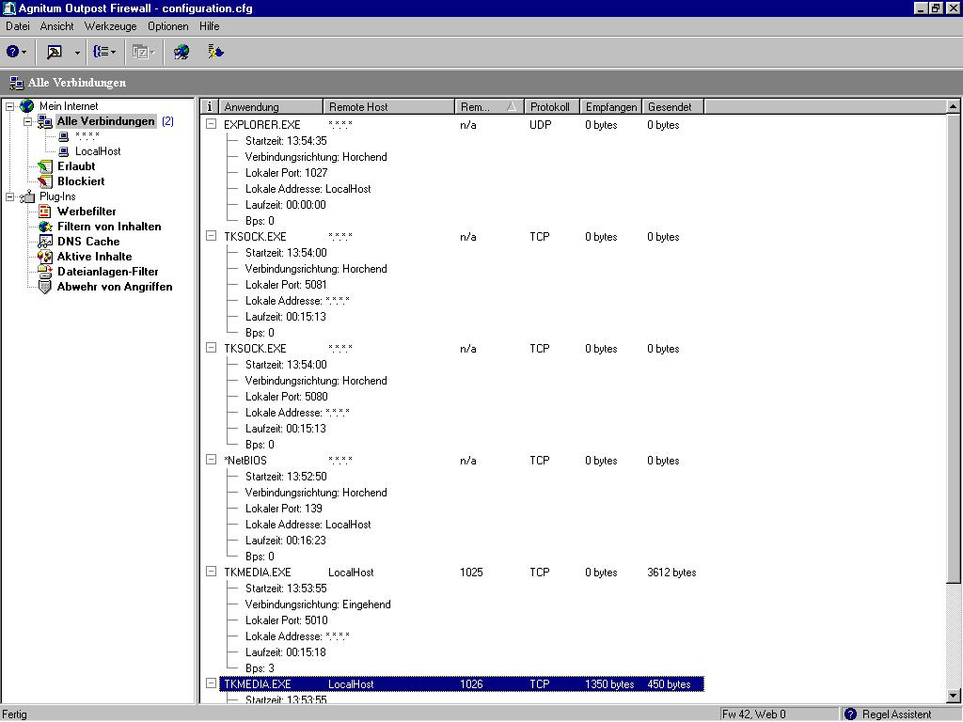Collapse the *NetBIOS connection entry
This screenshot has height=722, width=963.
click(x=211, y=460)
